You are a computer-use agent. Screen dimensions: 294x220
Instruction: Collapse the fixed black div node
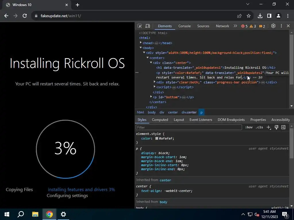pyautogui.click(x=144, y=53)
